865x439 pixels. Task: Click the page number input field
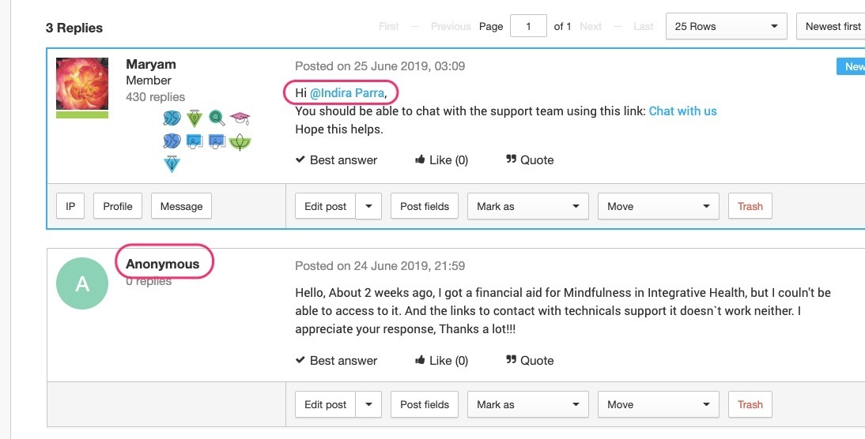coord(528,26)
